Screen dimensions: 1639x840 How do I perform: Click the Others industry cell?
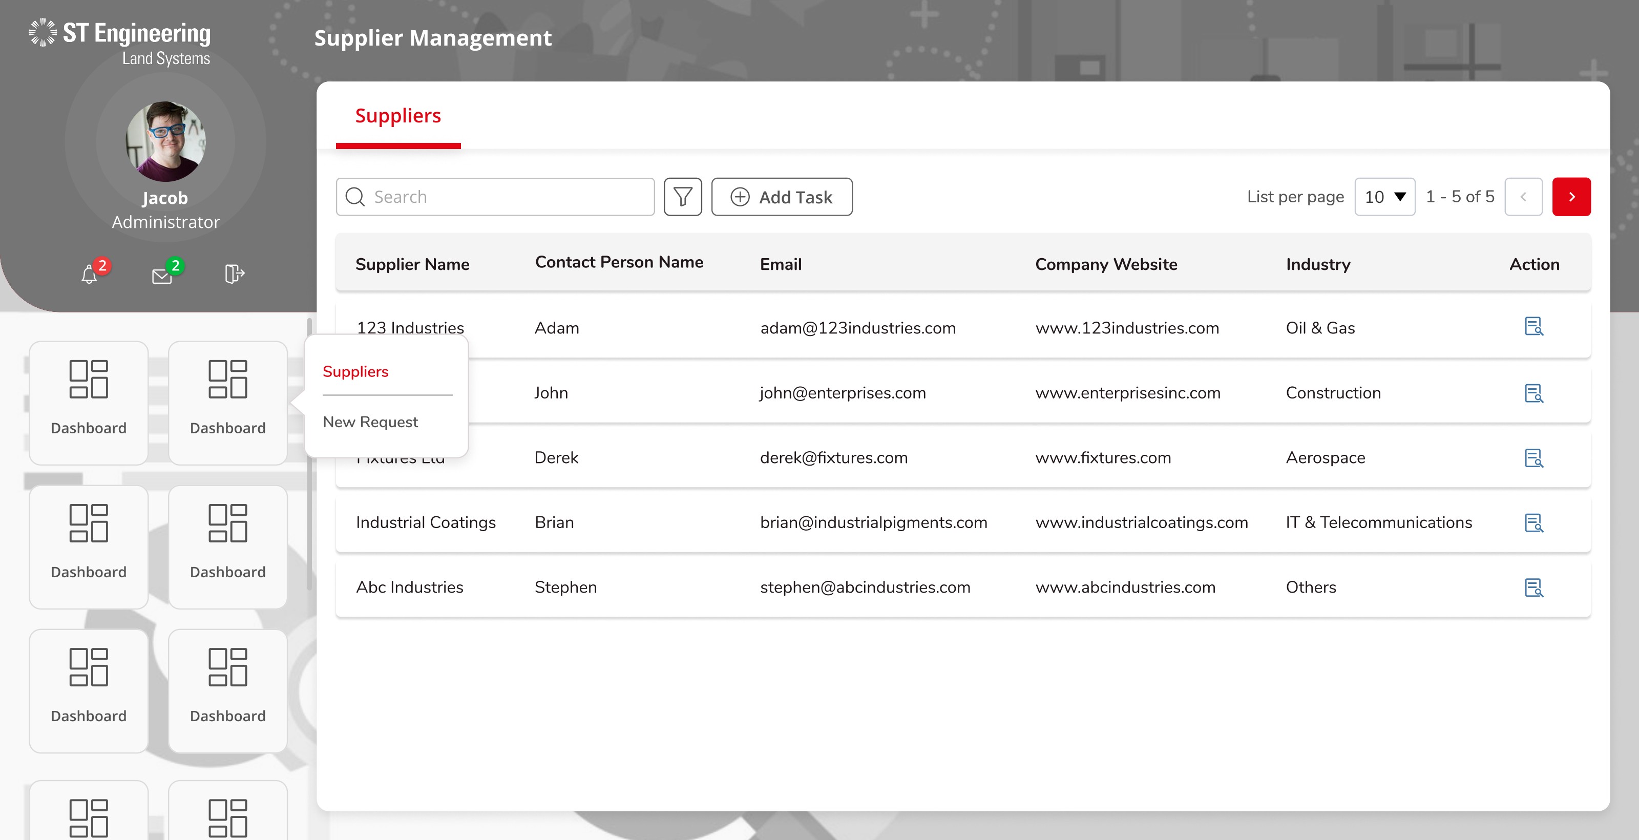tap(1311, 587)
